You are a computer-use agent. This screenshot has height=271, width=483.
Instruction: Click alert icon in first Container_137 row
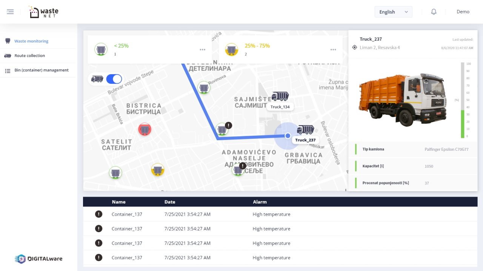(98, 214)
